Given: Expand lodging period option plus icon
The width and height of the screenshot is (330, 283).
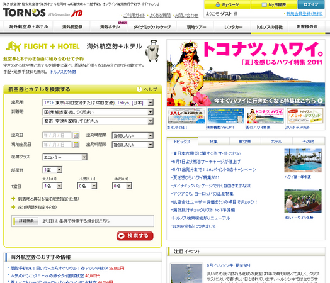Looking at the screenshot, I should click(13, 207).
